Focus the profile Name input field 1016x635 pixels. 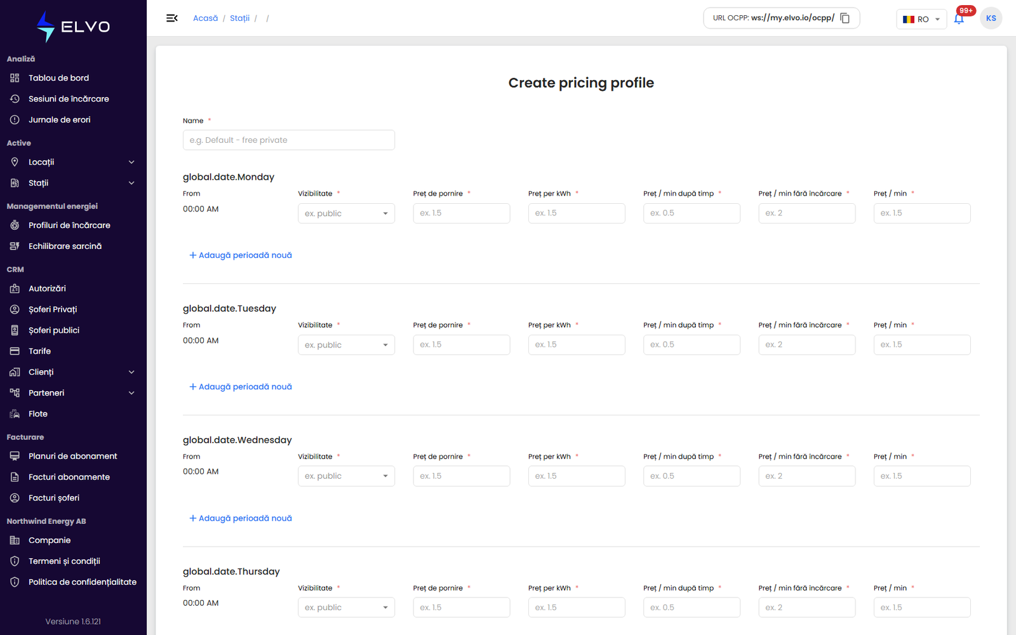(x=289, y=140)
